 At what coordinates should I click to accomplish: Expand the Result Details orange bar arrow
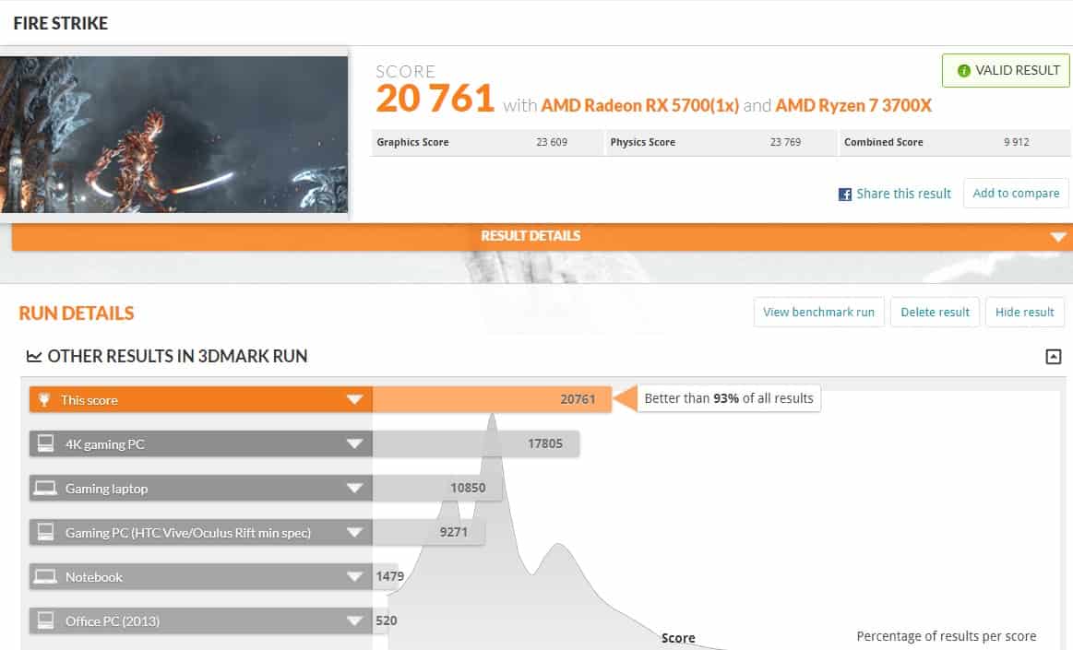tap(1057, 237)
